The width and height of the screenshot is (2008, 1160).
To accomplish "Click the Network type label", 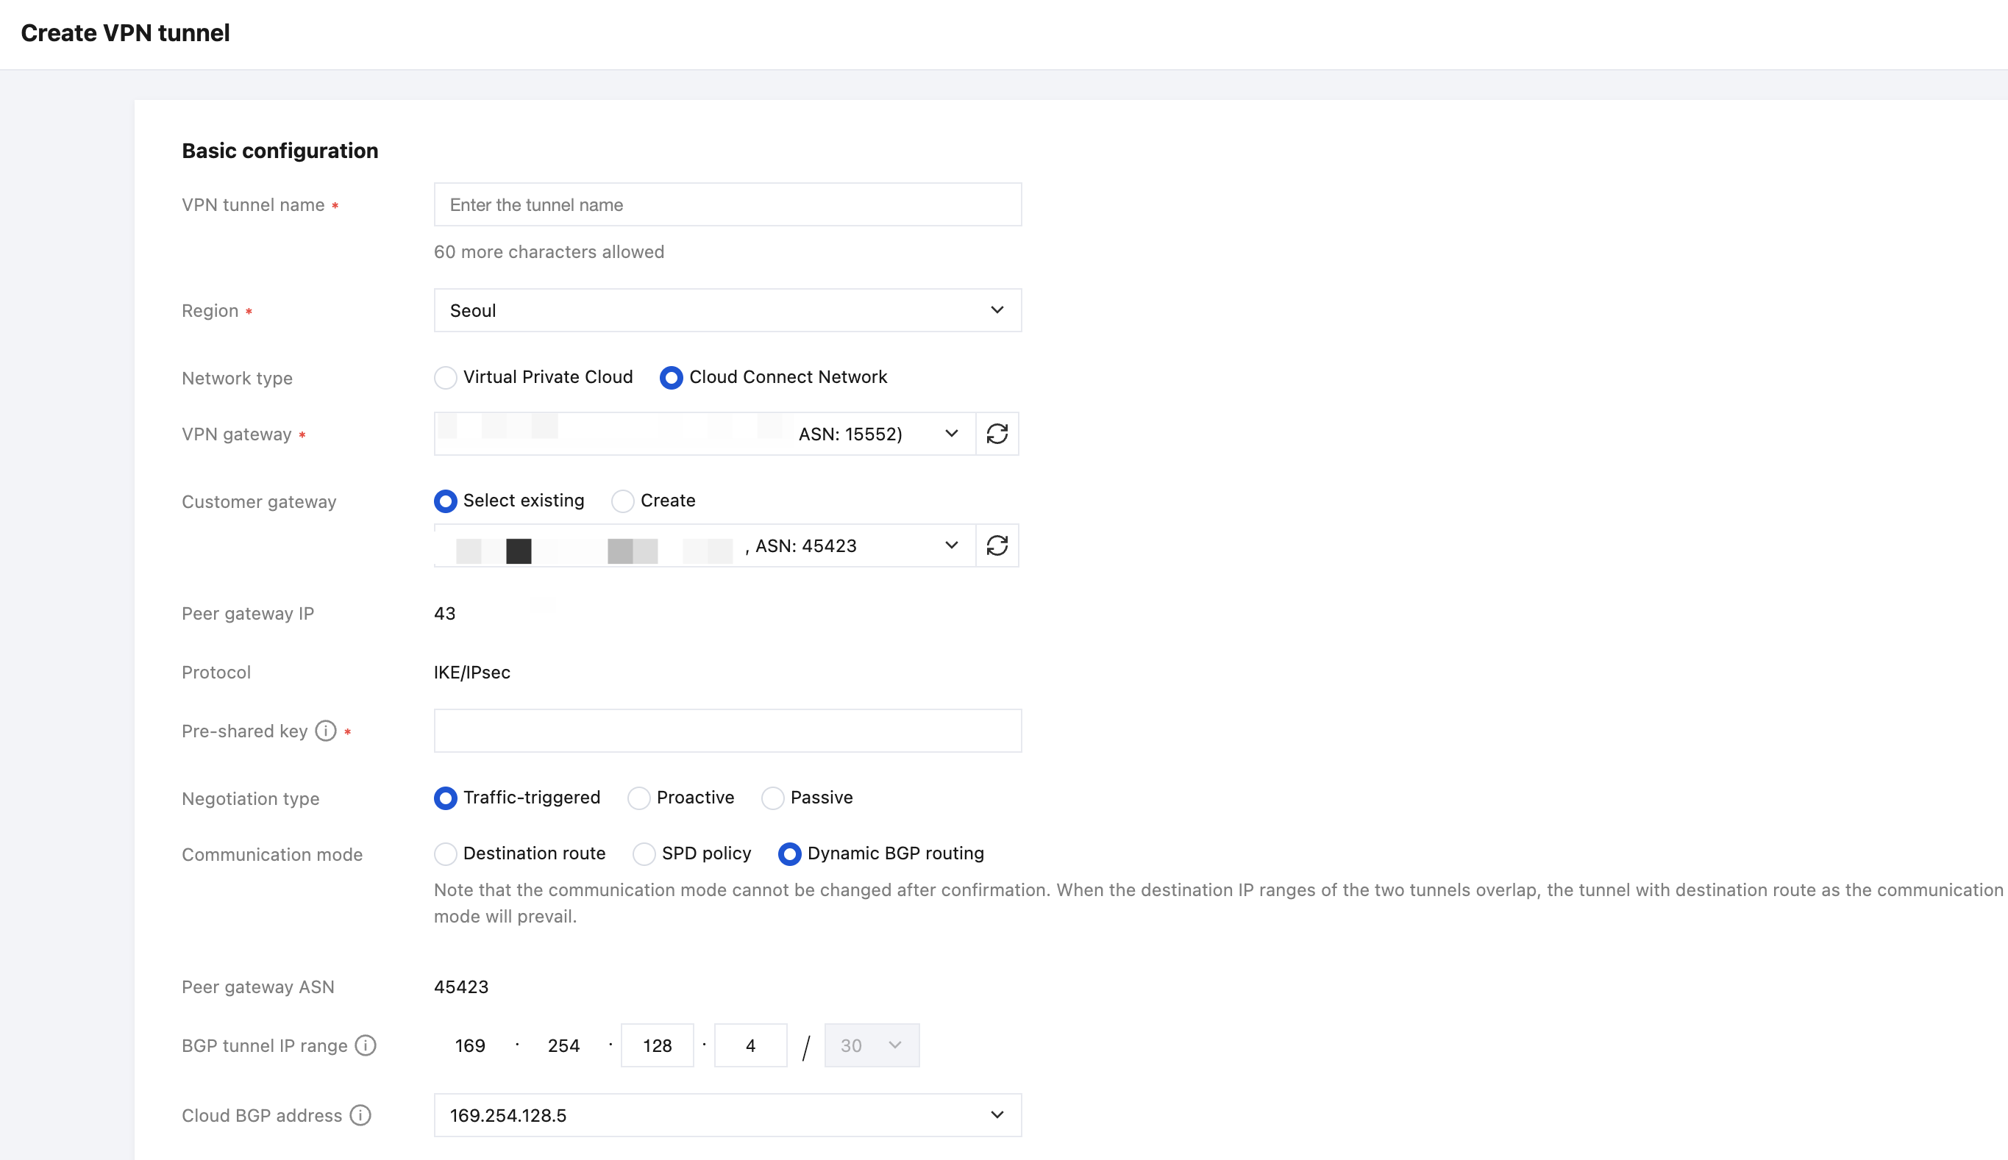I will point(237,379).
